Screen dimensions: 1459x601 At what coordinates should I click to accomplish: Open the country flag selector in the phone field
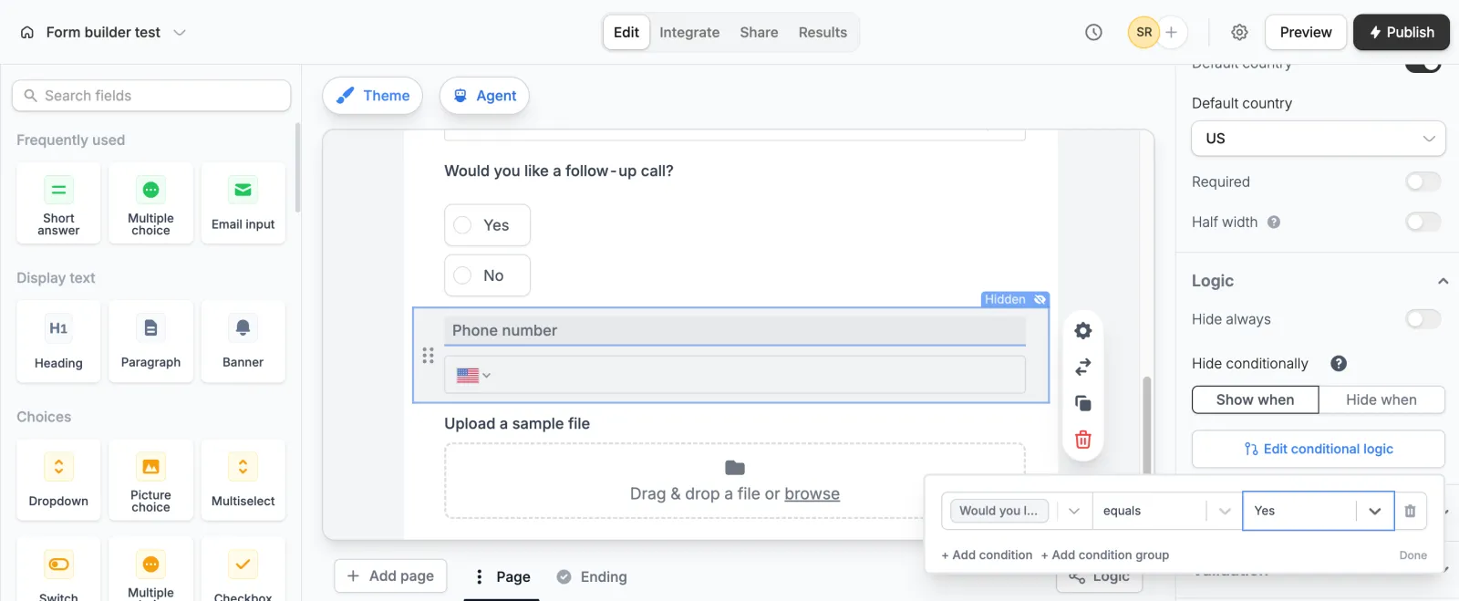(x=473, y=375)
